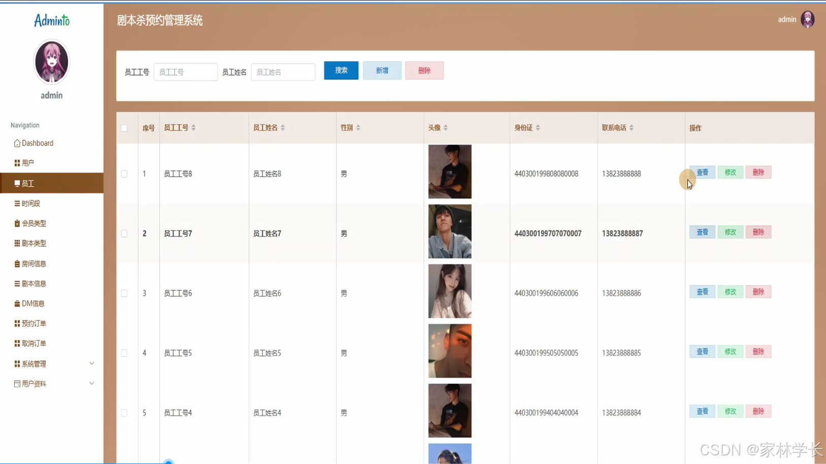Viewport: 826px width, 464px height.
Task: Sort by 员工工号 column arrows
Action: 193,128
